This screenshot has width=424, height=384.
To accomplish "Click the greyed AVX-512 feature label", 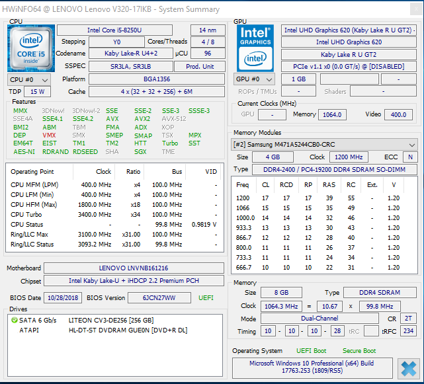I will (x=174, y=118).
